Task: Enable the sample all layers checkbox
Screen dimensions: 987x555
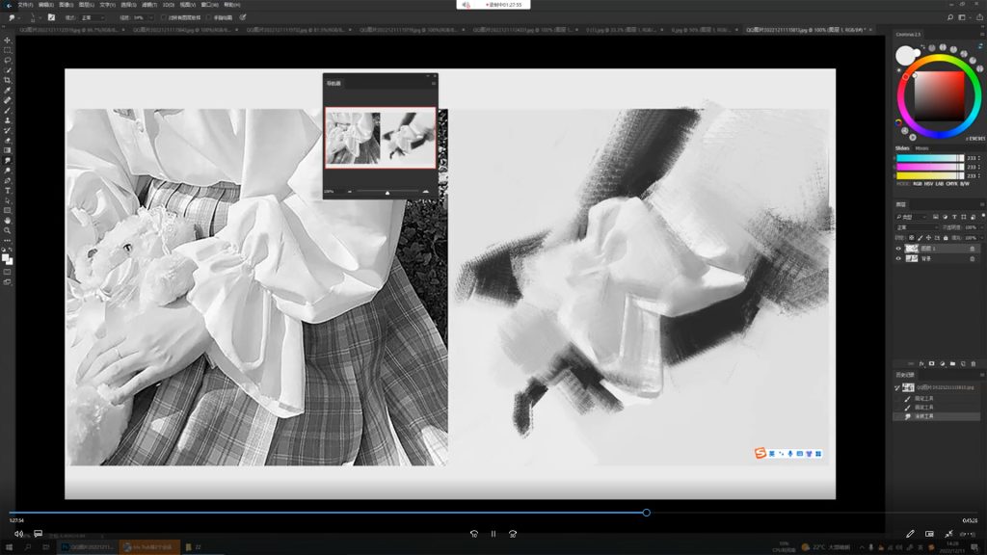Action: coord(164,17)
